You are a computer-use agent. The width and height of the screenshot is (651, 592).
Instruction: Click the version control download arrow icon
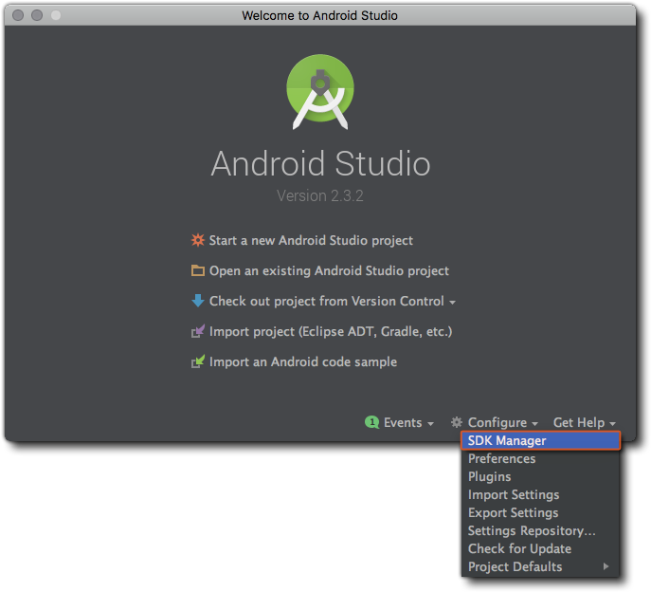pos(197,301)
